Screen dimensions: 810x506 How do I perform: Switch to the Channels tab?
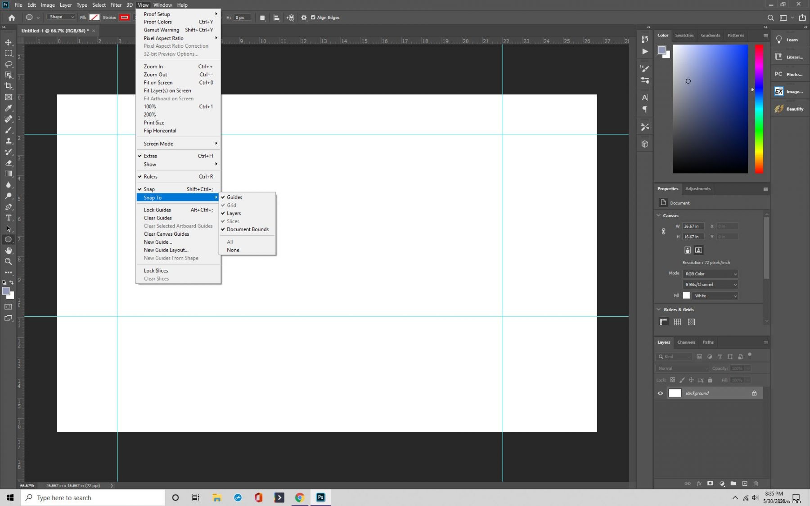(x=686, y=342)
